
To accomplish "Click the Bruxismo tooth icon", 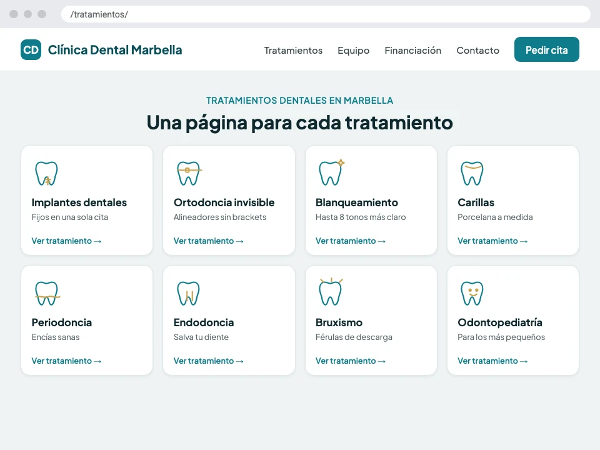I will pyautogui.click(x=331, y=292).
